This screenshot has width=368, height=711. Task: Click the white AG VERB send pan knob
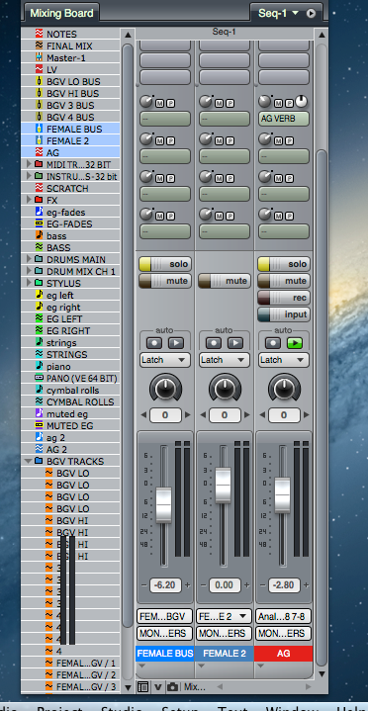coord(302,102)
